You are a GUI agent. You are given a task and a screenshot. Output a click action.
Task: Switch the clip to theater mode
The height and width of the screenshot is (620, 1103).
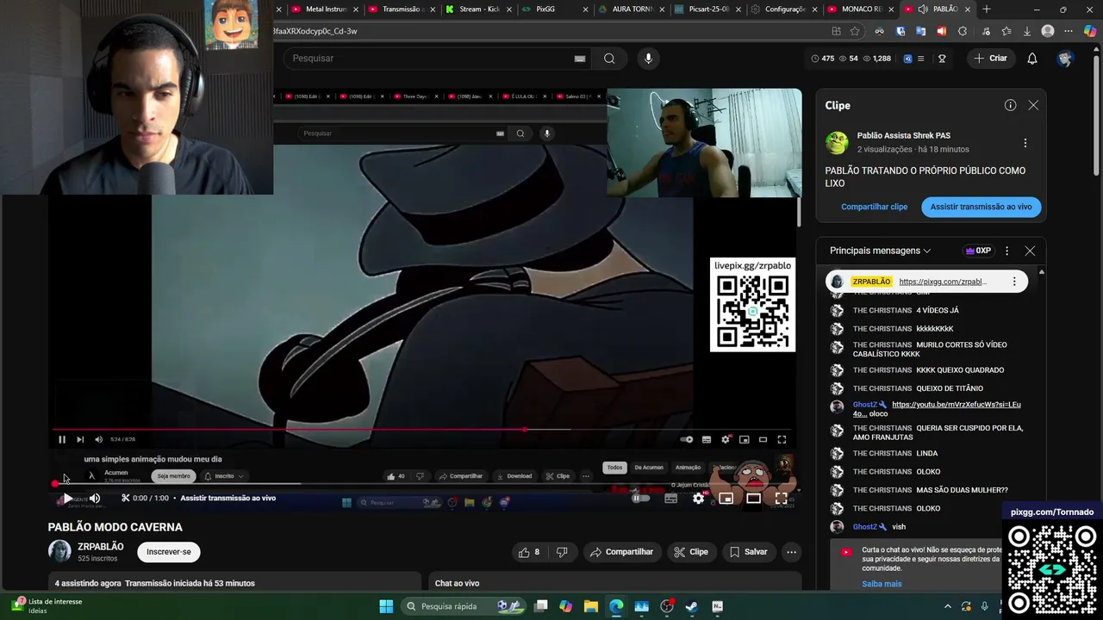tap(753, 498)
